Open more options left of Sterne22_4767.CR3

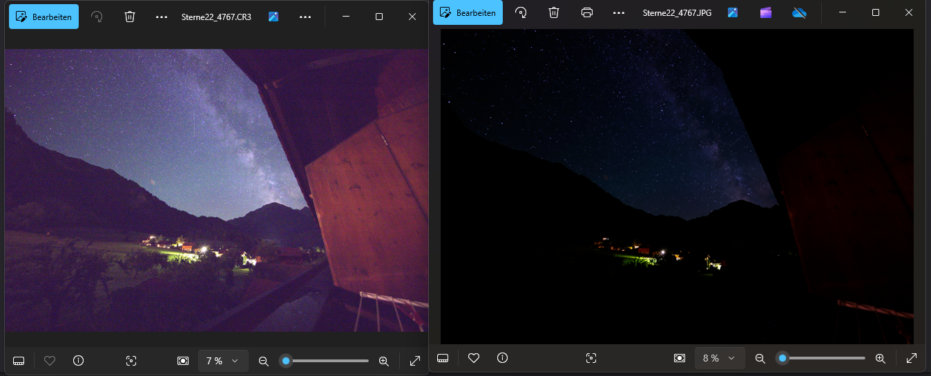coord(162,17)
